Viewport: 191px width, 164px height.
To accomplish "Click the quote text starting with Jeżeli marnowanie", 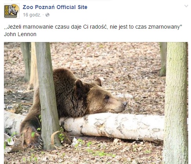I will click(x=93, y=27).
